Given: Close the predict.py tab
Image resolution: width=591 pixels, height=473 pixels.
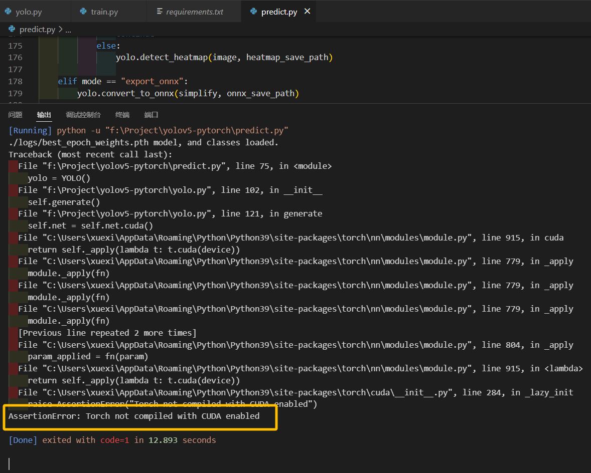Looking at the screenshot, I should tap(307, 11).
